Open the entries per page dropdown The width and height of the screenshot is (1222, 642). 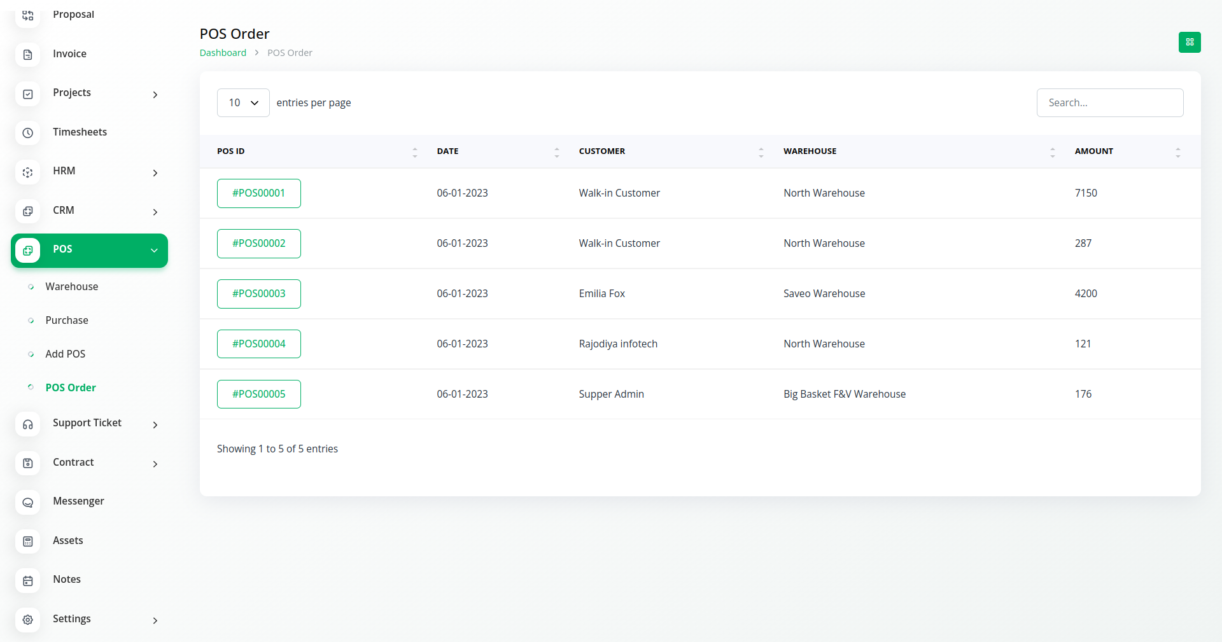click(243, 102)
